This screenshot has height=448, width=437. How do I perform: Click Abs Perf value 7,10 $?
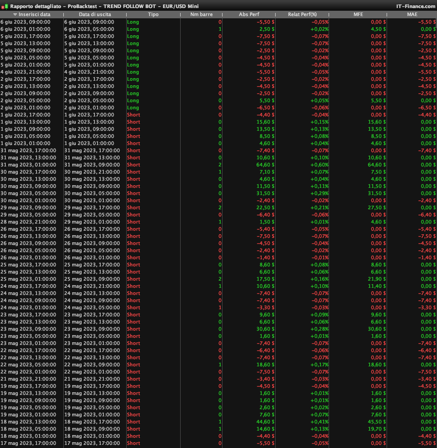click(x=267, y=172)
